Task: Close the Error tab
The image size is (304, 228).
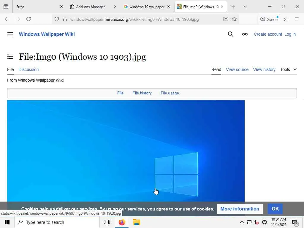Action: 61,7
